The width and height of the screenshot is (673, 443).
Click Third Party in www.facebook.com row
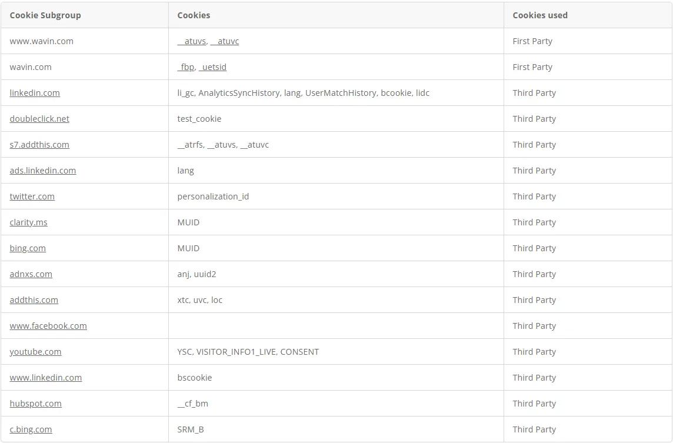click(534, 326)
